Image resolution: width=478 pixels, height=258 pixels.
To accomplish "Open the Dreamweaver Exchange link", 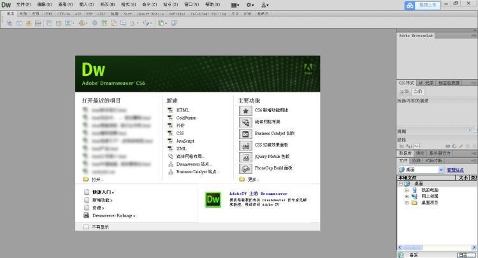I will click(x=113, y=216).
